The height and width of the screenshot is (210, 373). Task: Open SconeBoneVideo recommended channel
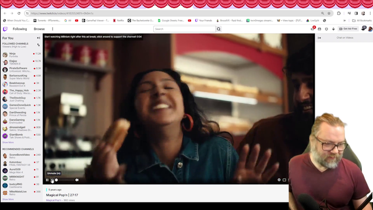(x=22, y=156)
